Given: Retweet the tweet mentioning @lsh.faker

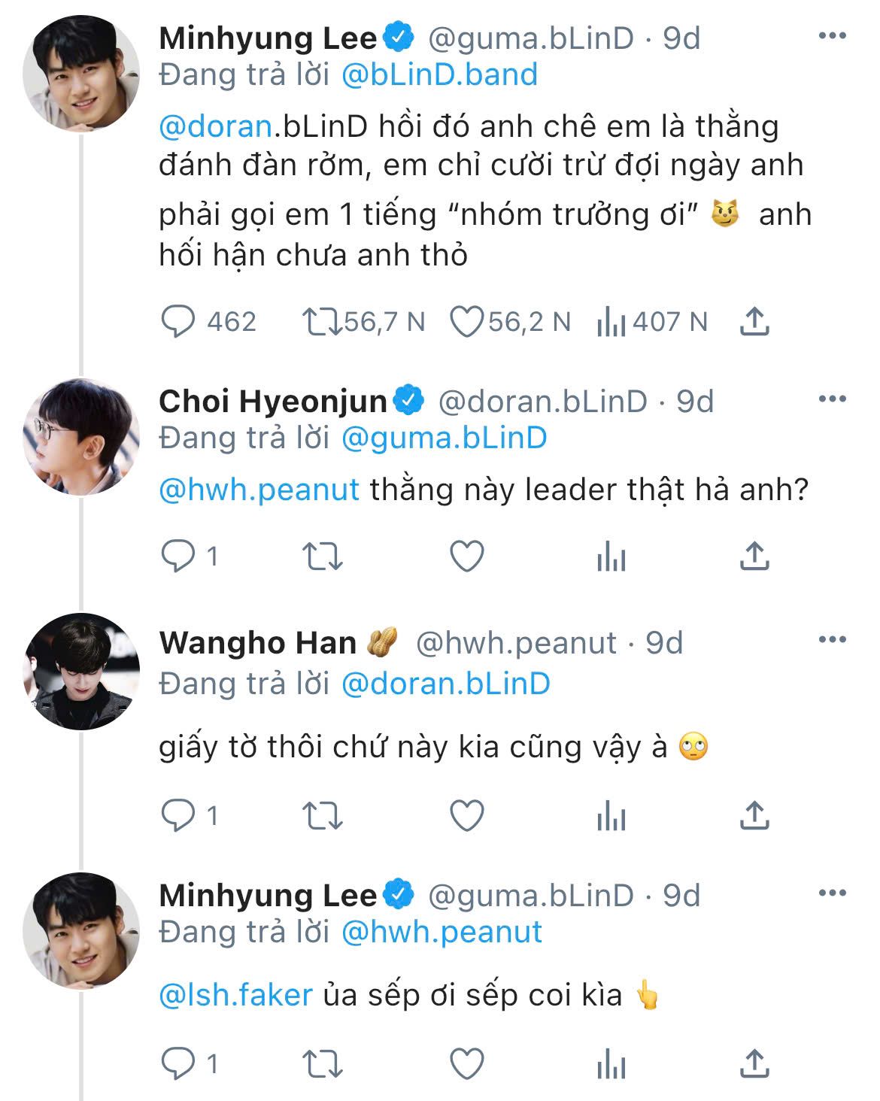Looking at the screenshot, I should pos(322,1064).
